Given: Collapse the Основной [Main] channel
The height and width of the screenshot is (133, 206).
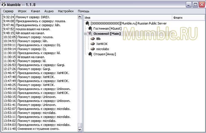Looking at the screenshot, I should click(86, 34).
